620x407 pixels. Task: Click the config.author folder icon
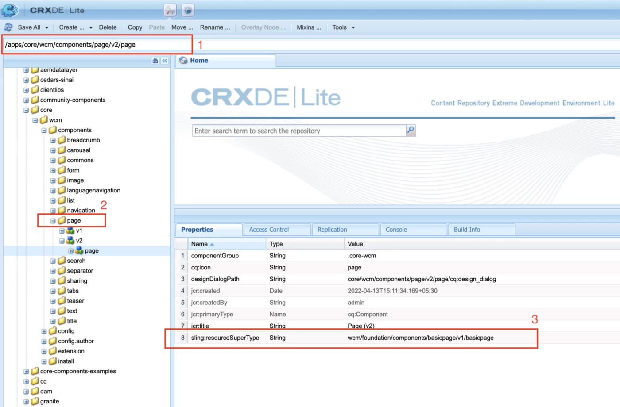pos(53,341)
